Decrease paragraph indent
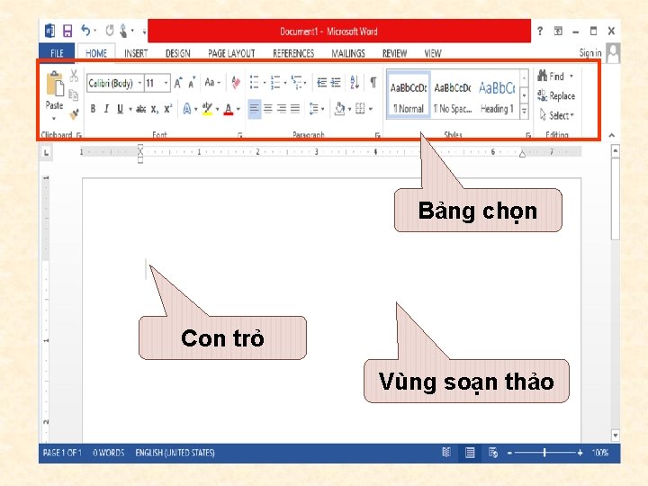 (321, 83)
